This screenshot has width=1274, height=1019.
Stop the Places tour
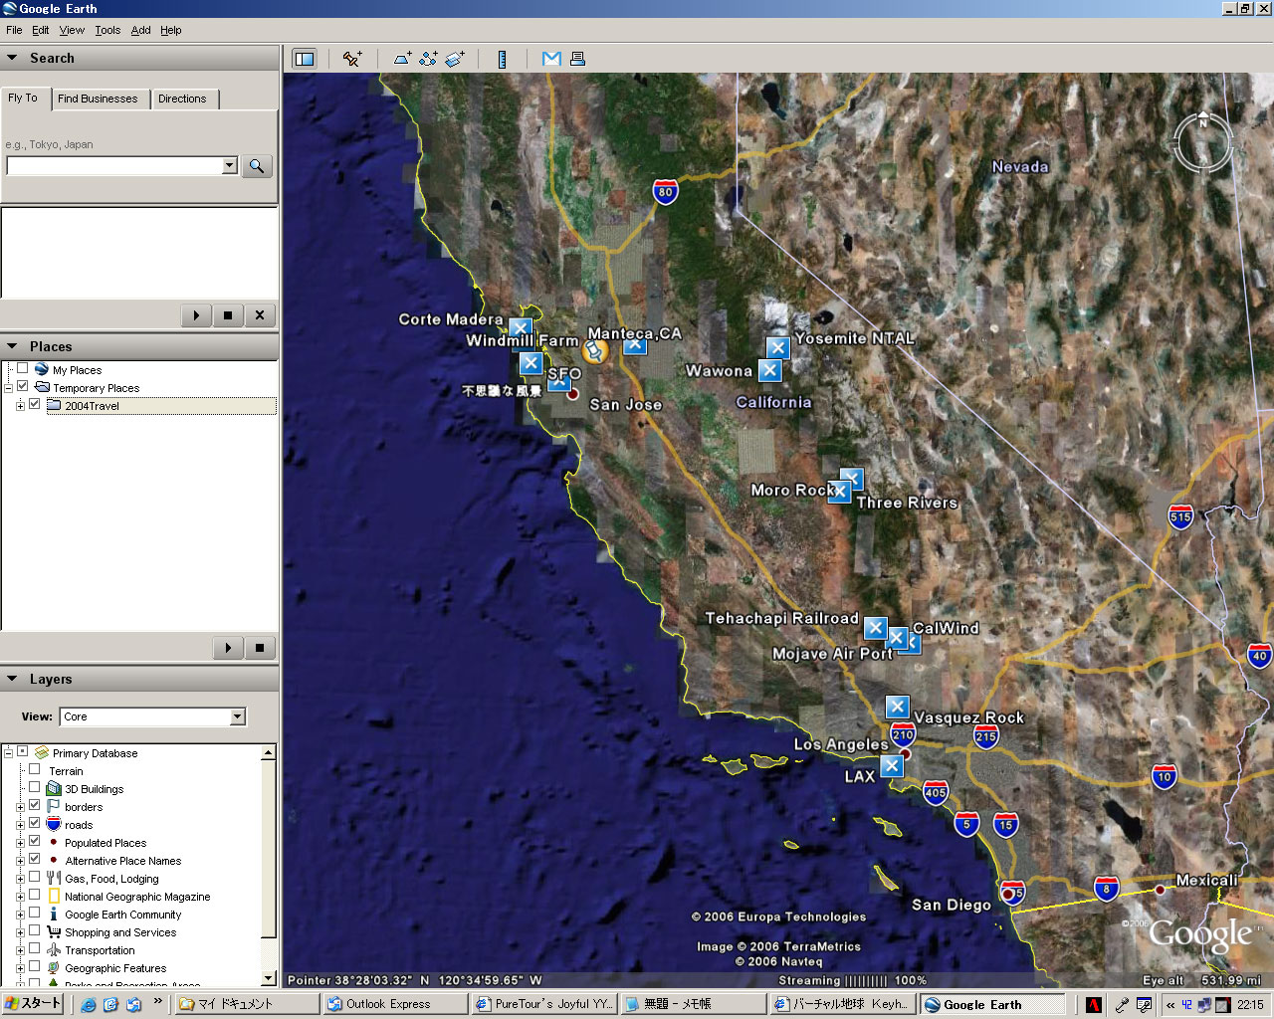coord(260,648)
